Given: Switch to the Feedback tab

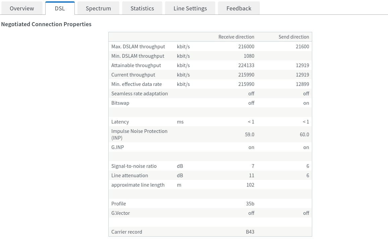Looking at the screenshot, I should coord(239,8).
